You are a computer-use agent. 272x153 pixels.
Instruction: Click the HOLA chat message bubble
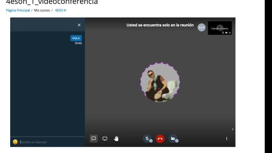76,38
